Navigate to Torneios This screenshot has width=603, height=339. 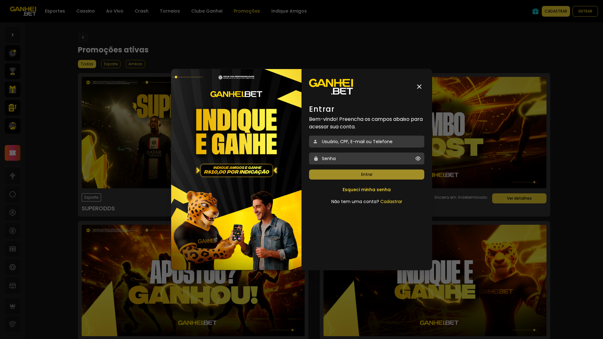click(170, 11)
